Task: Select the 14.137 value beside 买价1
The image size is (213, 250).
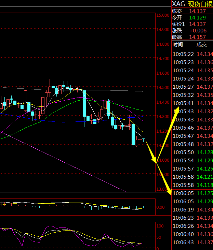Action: coord(197,24)
